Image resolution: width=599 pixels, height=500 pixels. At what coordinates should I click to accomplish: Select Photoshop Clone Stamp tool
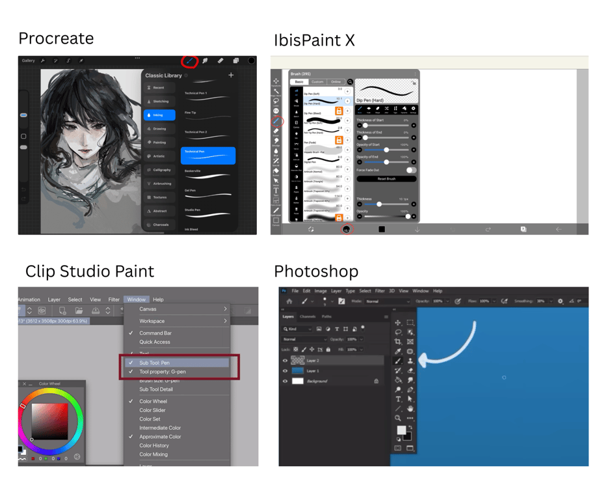click(410, 361)
